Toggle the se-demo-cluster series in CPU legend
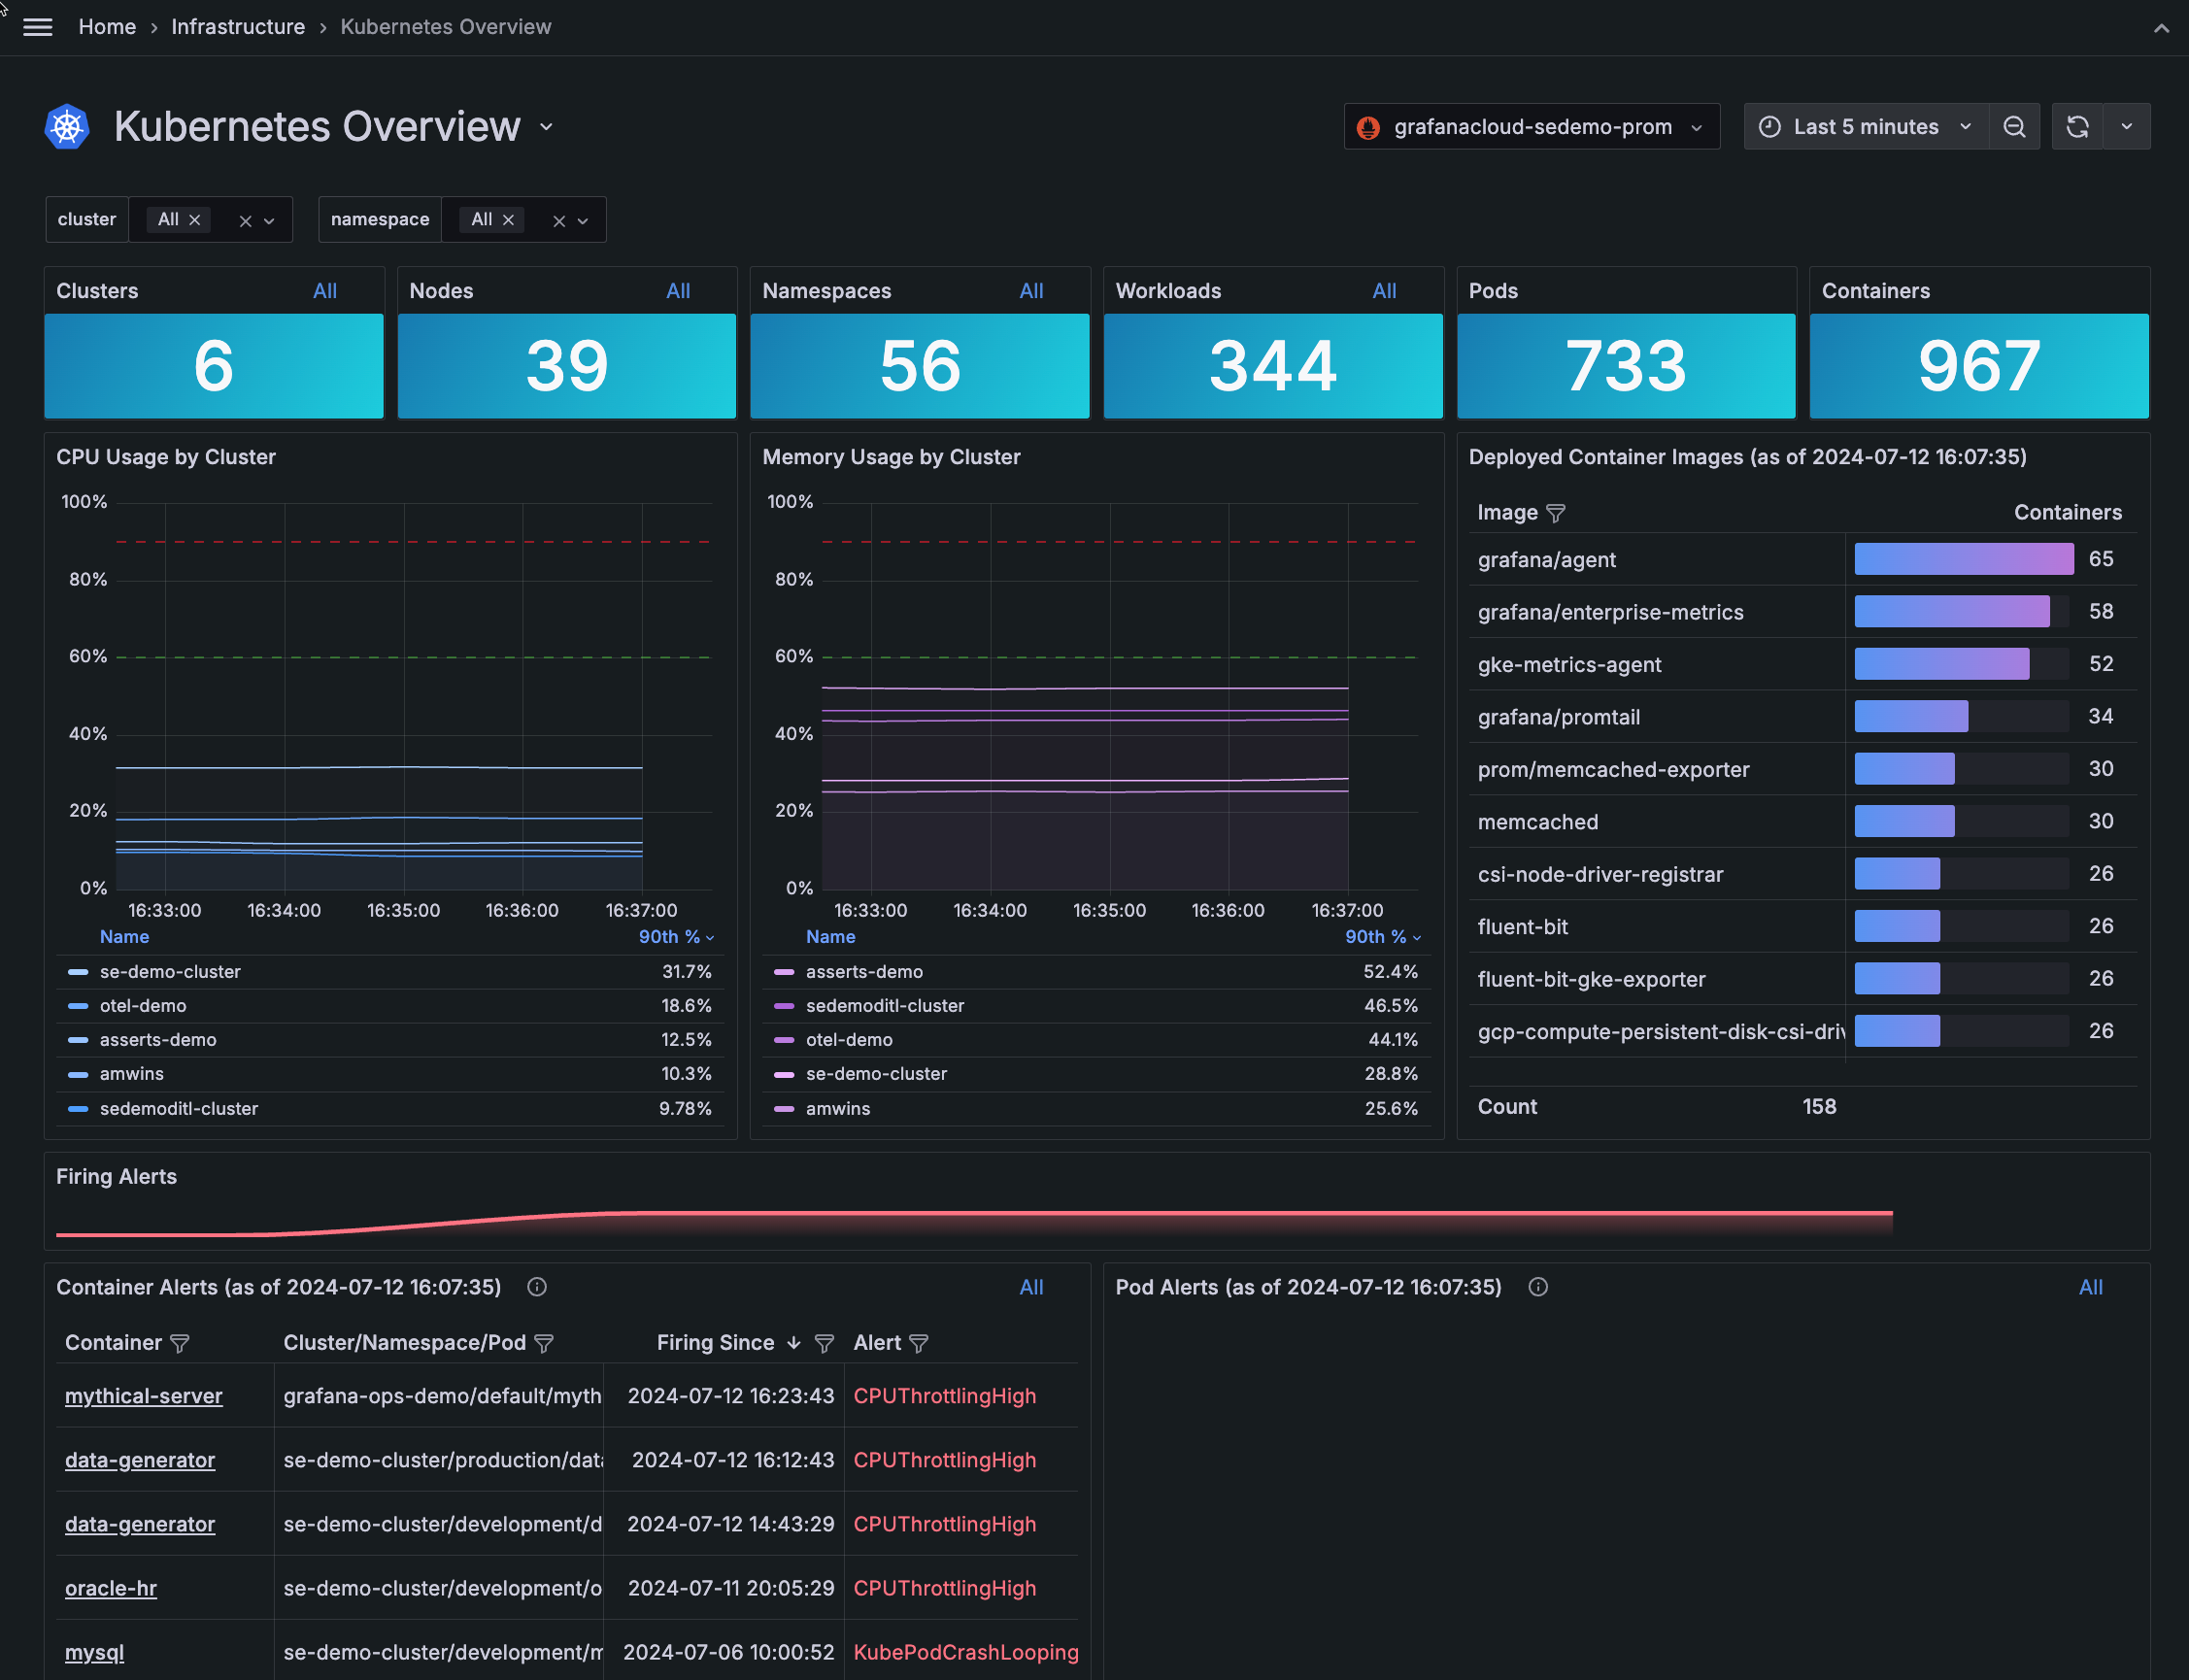 pos(170,971)
